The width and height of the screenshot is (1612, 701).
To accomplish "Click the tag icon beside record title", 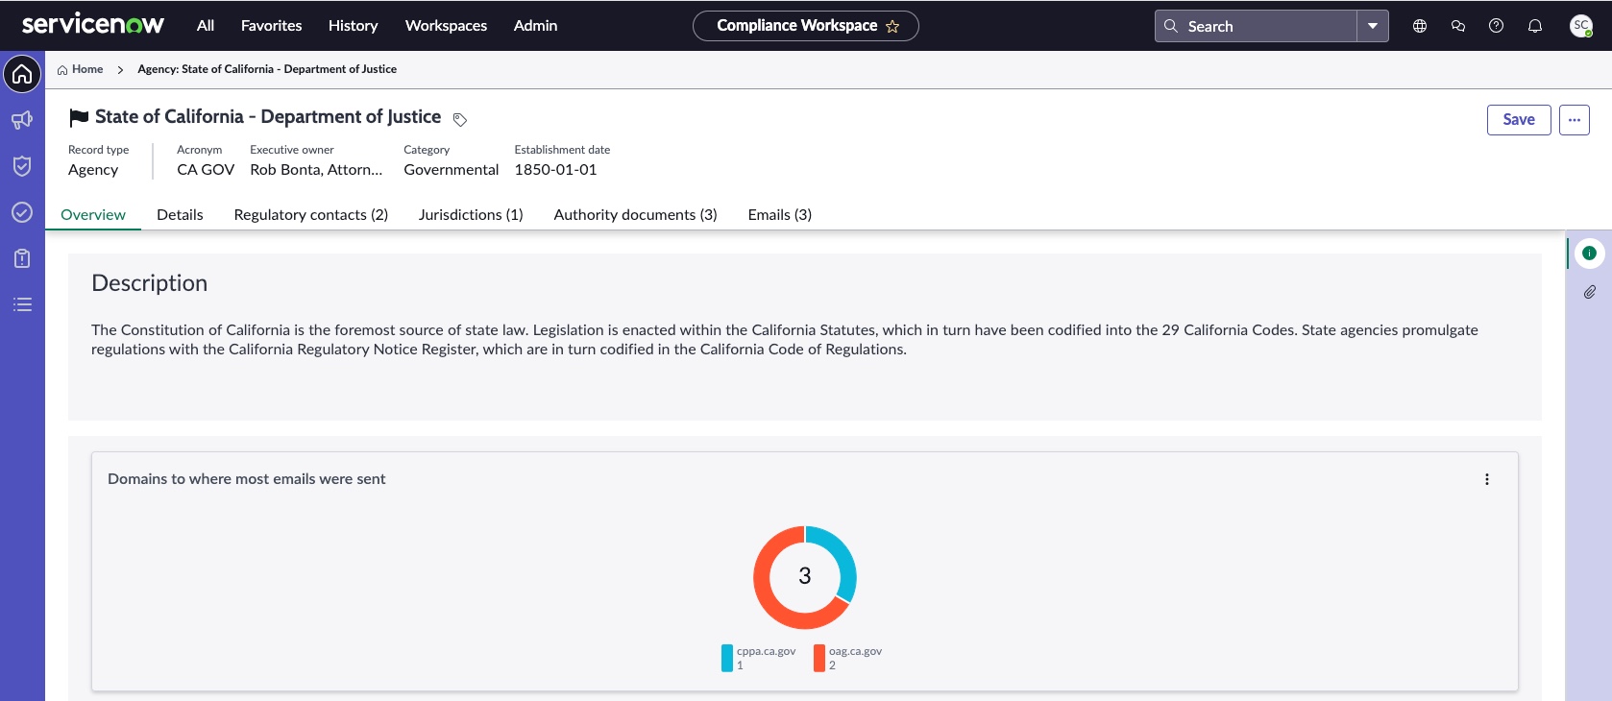I will 460,119.
